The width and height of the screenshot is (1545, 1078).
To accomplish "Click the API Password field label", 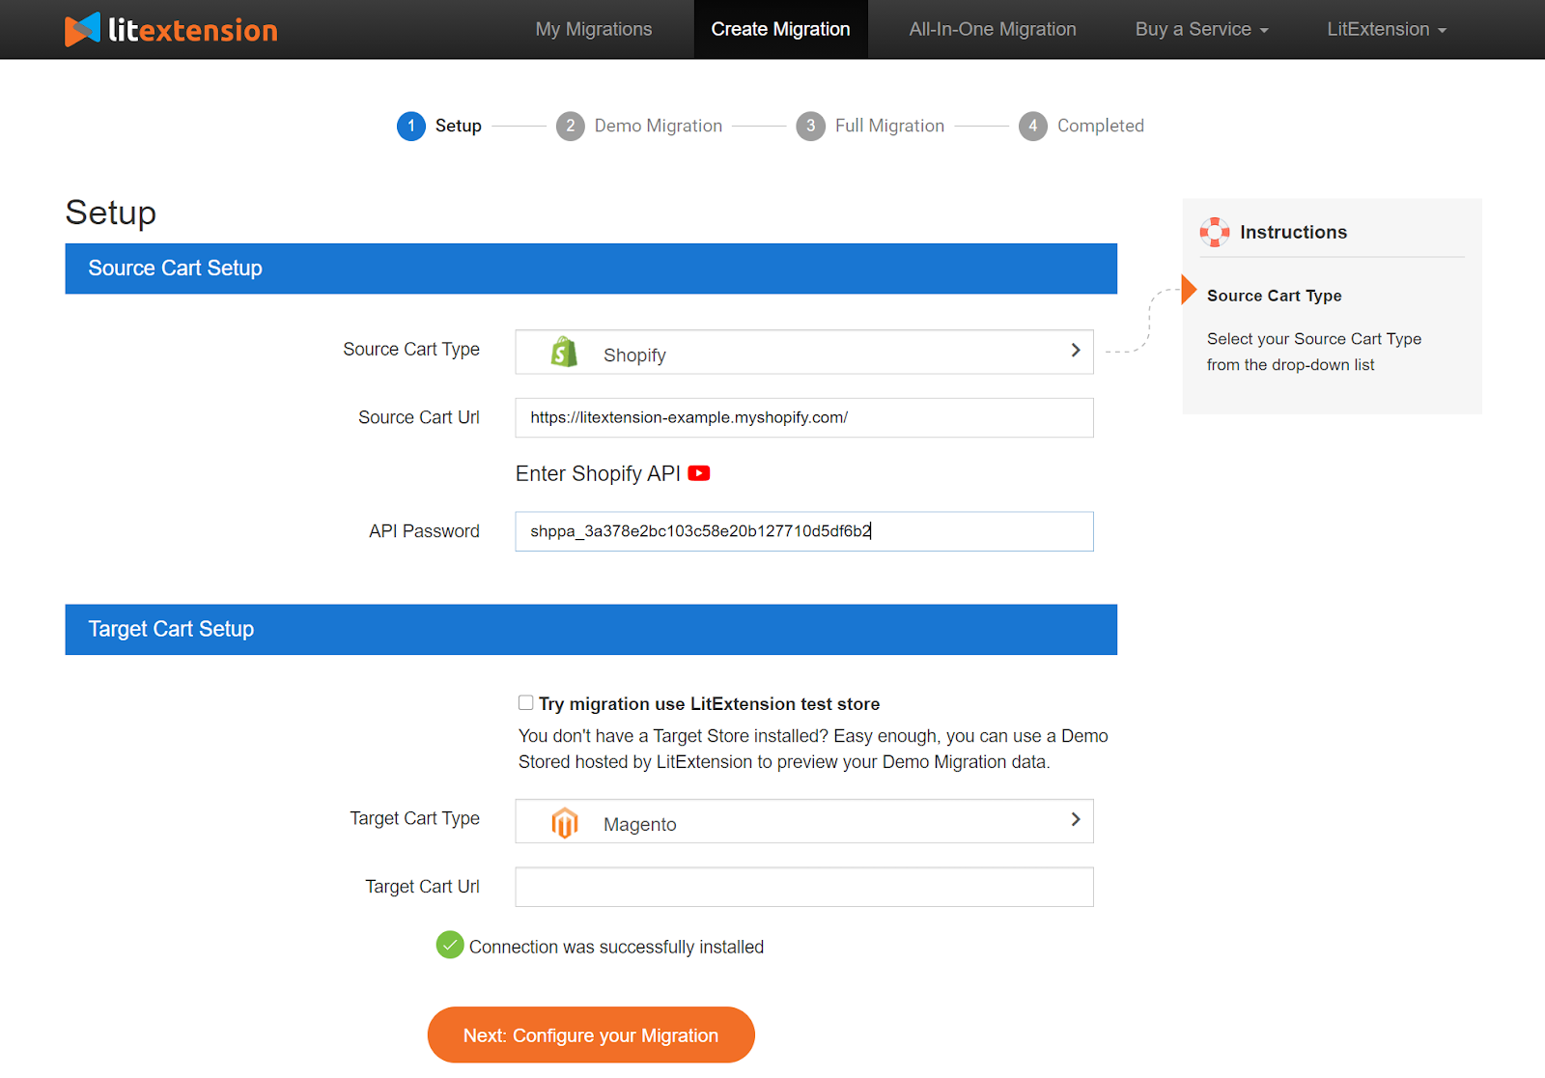I will tap(424, 531).
